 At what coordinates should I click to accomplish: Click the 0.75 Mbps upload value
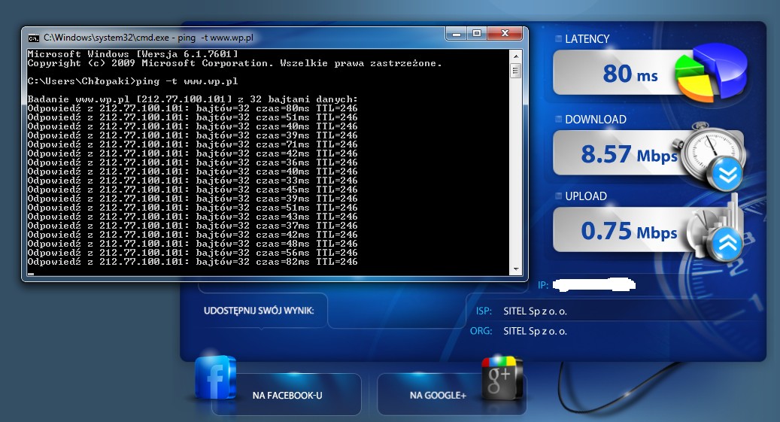[630, 231]
